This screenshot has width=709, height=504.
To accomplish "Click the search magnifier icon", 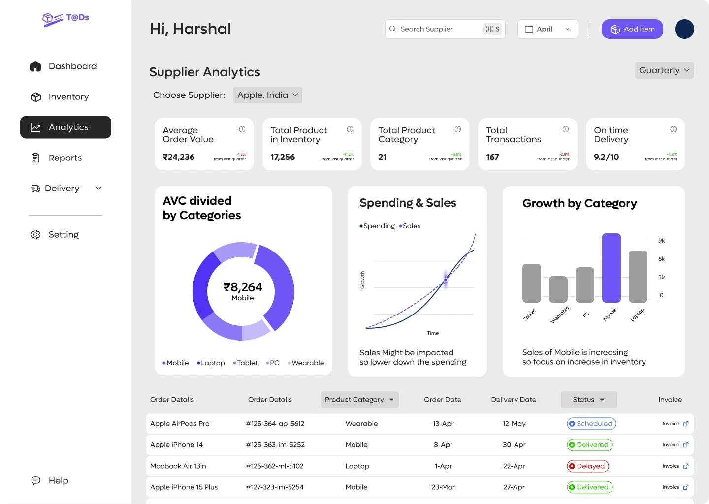I will coord(392,29).
